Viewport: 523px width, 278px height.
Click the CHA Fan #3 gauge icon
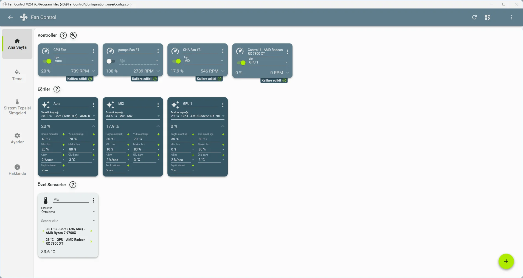click(x=175, y=51)
